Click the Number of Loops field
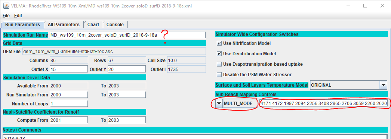 [x=69, y=103]
